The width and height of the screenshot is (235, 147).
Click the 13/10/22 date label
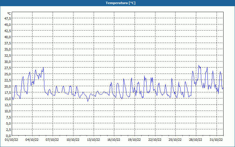click(93, 140)
